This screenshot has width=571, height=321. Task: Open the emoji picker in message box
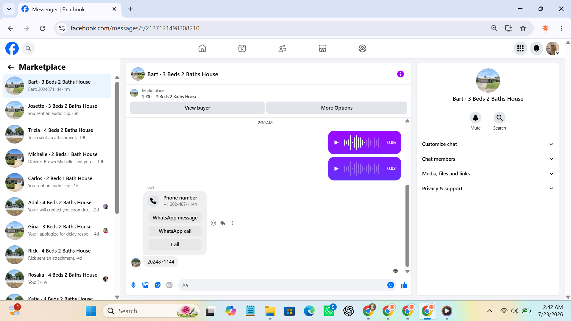[x=391, y=285]
